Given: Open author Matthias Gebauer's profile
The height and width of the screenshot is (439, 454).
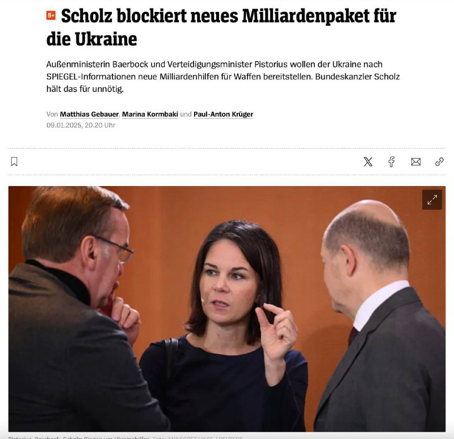Looking at the screenshot, I should tap(89, 115).
